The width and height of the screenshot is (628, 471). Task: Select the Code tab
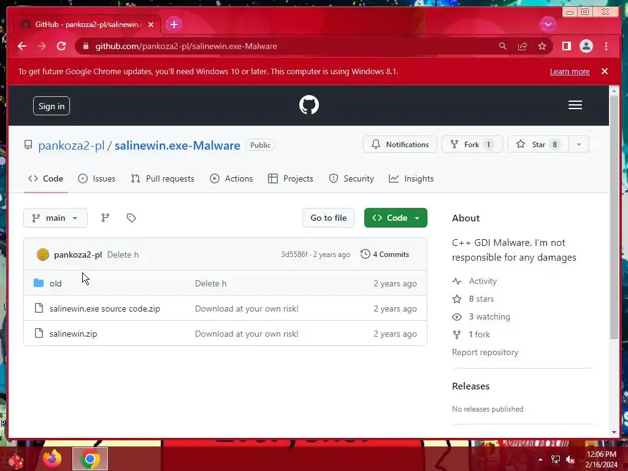[45, 178]
